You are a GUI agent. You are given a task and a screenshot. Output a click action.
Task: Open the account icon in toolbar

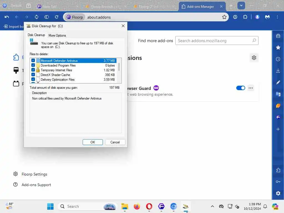[235, 17]
